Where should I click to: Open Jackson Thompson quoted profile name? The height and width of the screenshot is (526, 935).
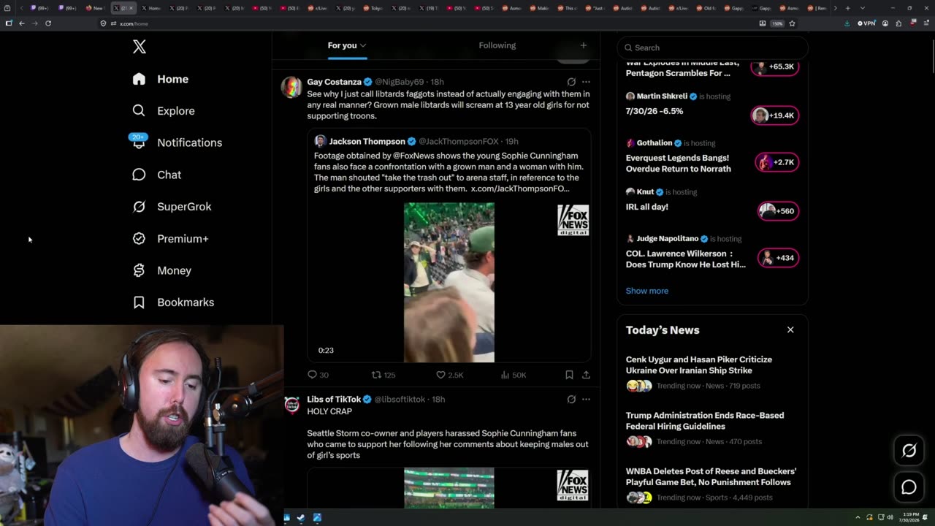click(367, 141)
